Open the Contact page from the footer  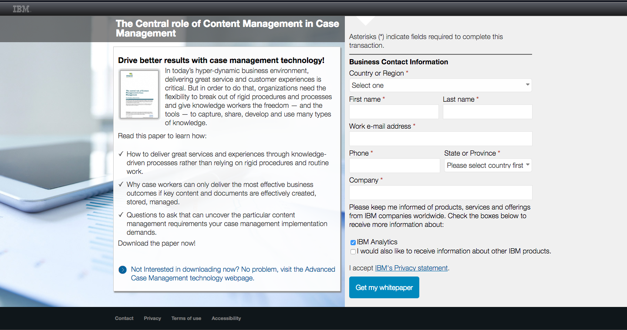coord(124,318)
